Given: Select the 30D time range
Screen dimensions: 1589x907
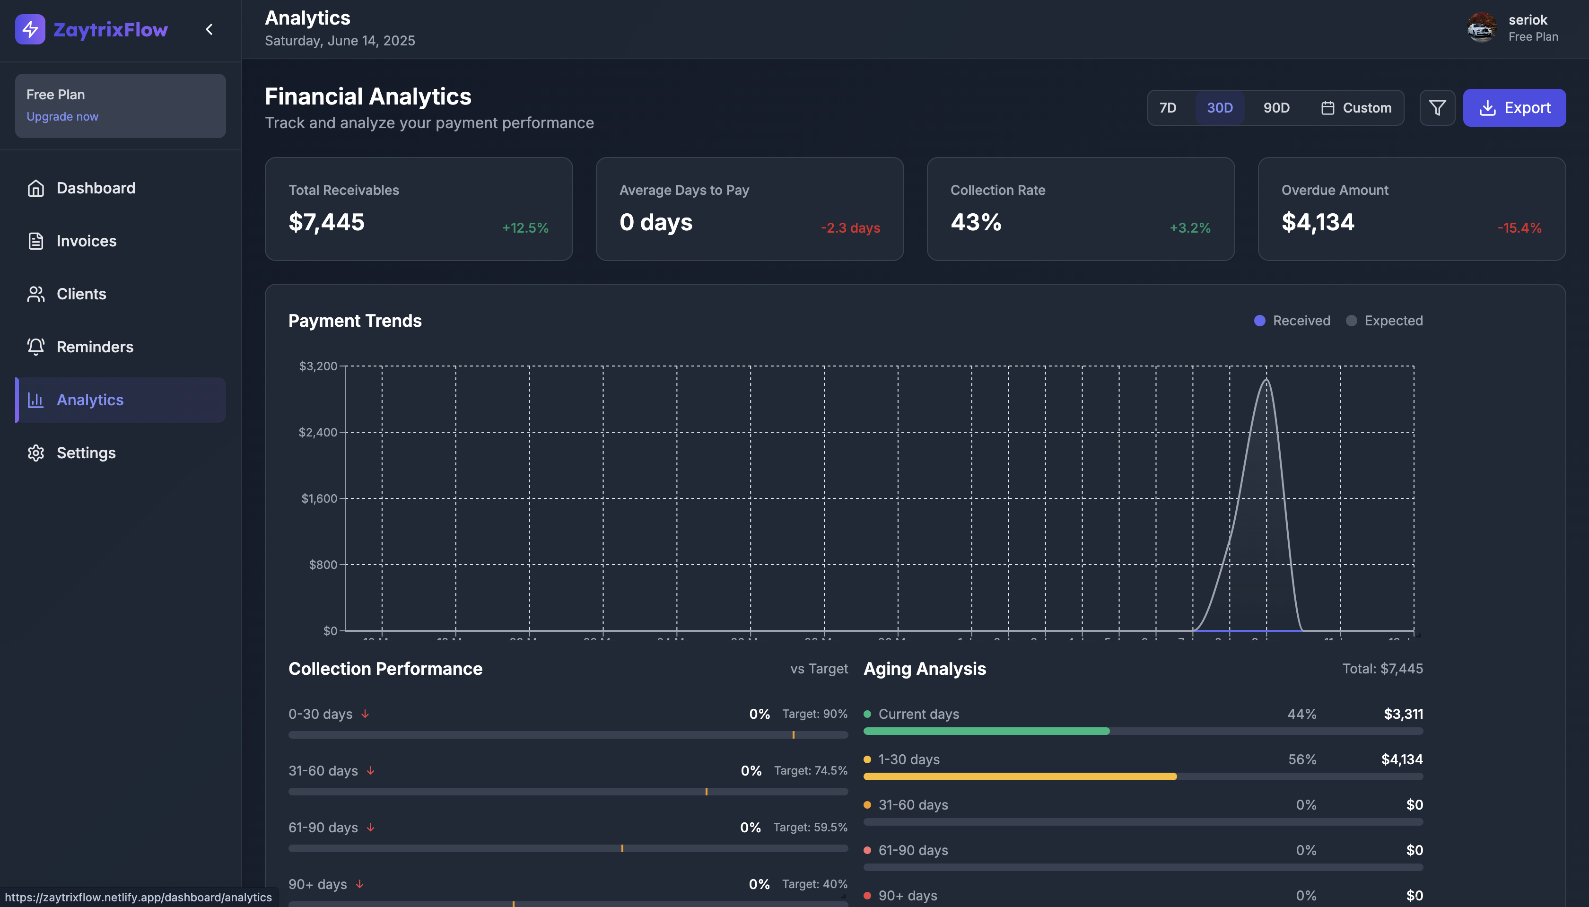Looking at the screenshot, I should coord(1220,108).
